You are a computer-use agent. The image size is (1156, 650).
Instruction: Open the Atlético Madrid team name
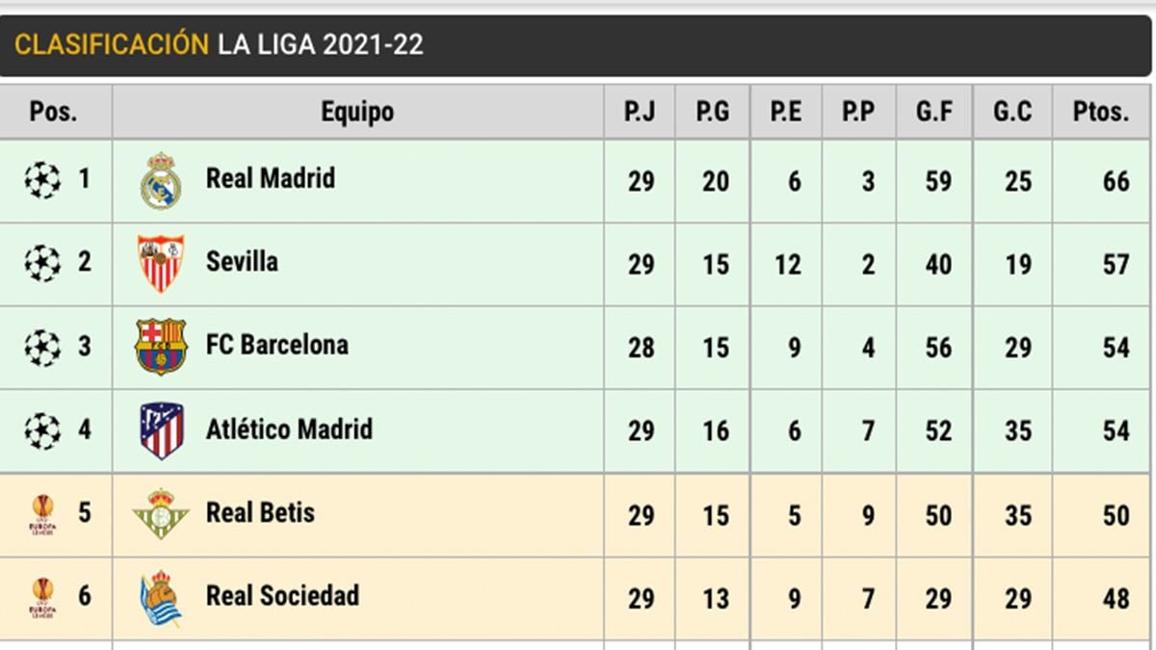pyautogui.click(x=289, y=429)
